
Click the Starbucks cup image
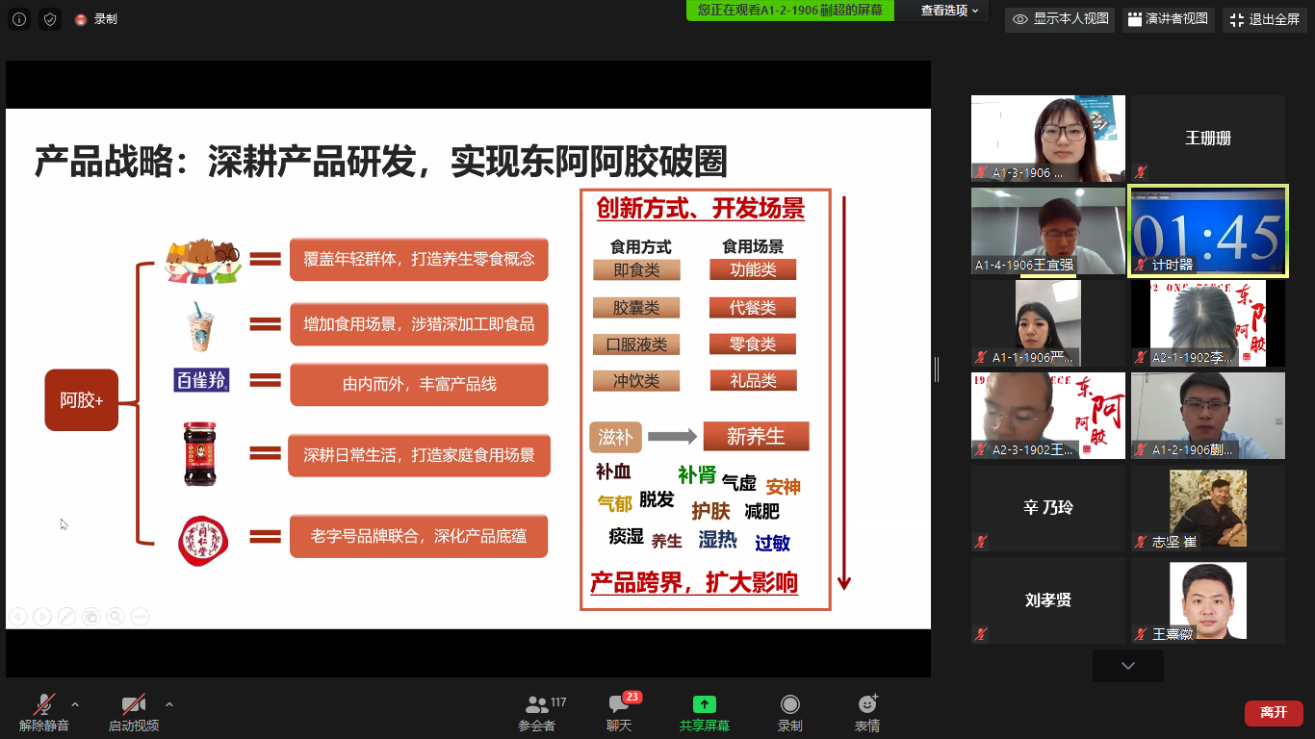[200, 325]
